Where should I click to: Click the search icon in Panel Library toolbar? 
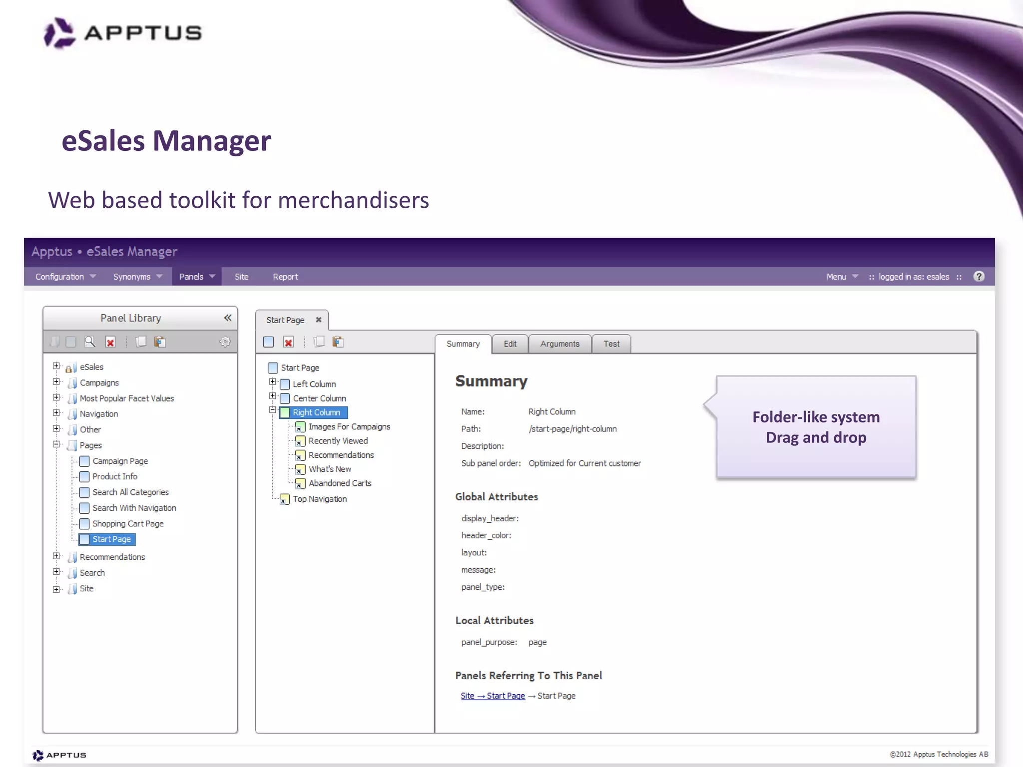coord(90,342)
